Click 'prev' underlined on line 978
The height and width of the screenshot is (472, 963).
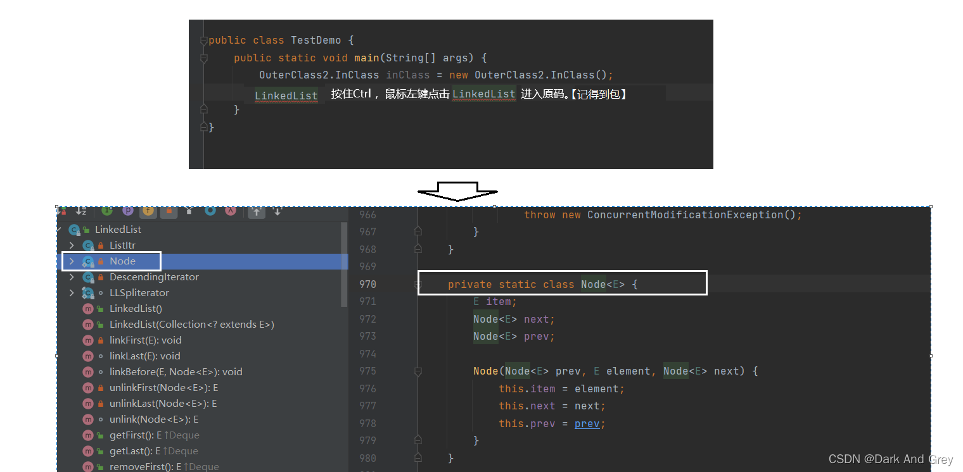pyautogui.click(x=587, y=423)
